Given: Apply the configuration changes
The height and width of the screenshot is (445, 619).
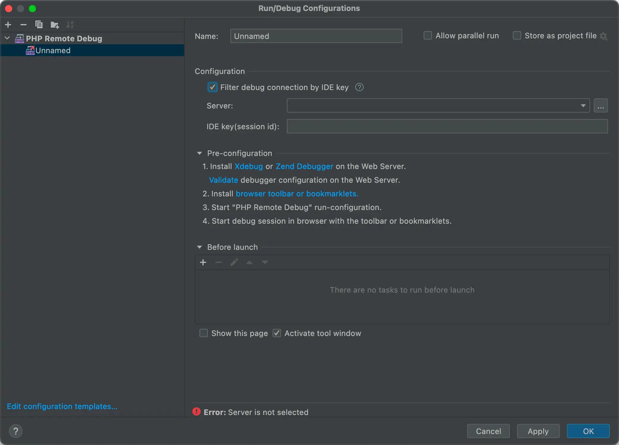Looking at the screenshot, I should click(538, 431).
